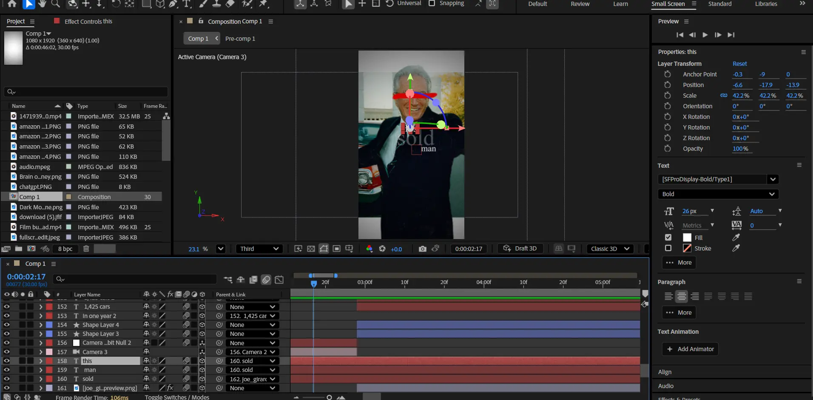Uncheck the Fill checkbox
This screenshot has height=400, width=813.
click(x=668, y=237)
